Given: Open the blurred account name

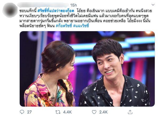Looking at the screenshot, I should pyautogui.click(x=43, y=5).
